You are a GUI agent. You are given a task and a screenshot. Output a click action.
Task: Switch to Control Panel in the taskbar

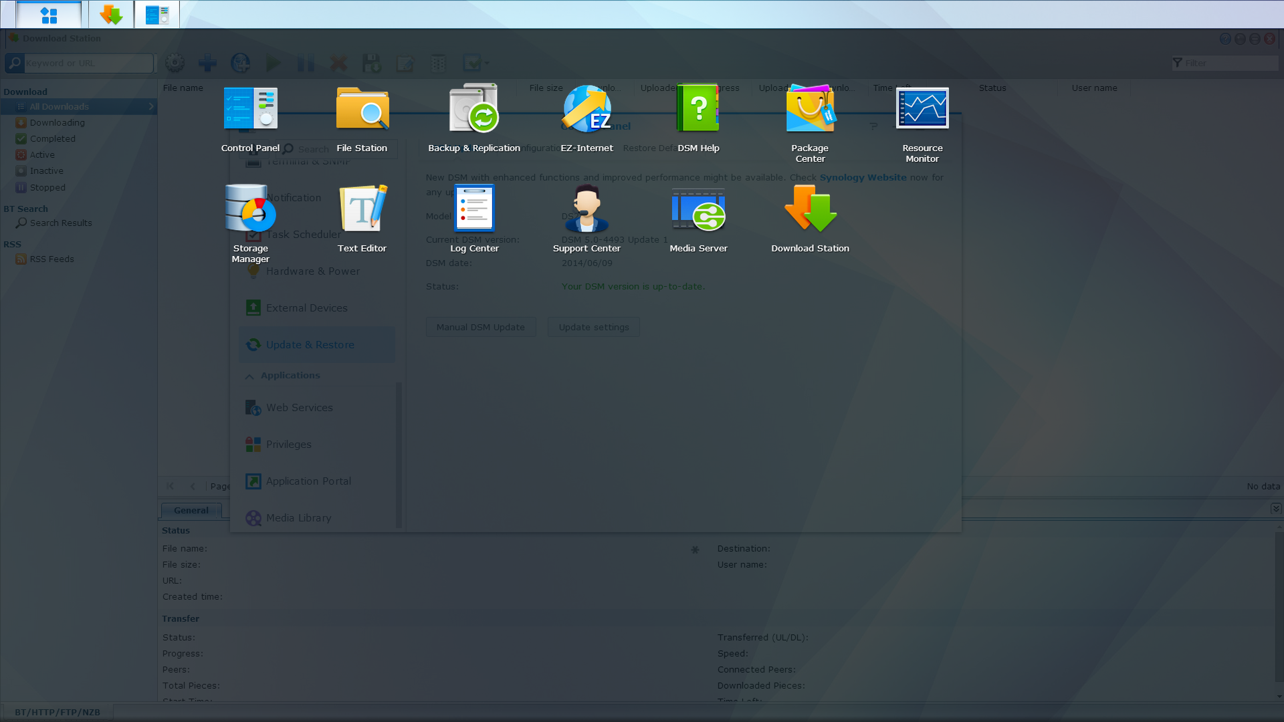point(157,15)
